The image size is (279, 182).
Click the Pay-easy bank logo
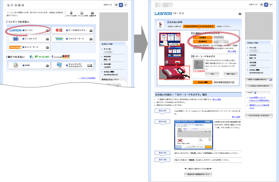pos(31,57)
